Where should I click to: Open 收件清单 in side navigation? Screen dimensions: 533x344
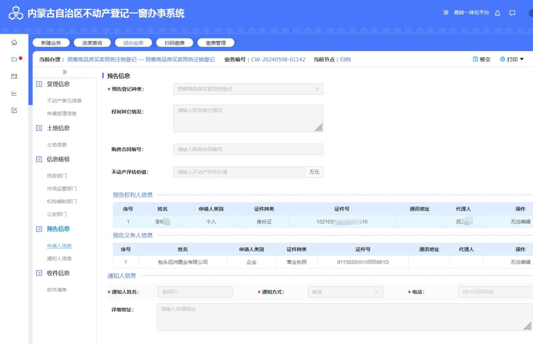click(x=57, y=290)
